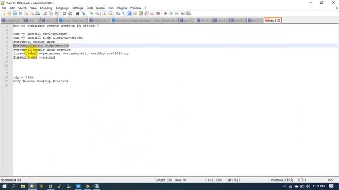339x190 pixels.
Task: Open the View menu
Action: pyautogui.click(x=33, y=8)
